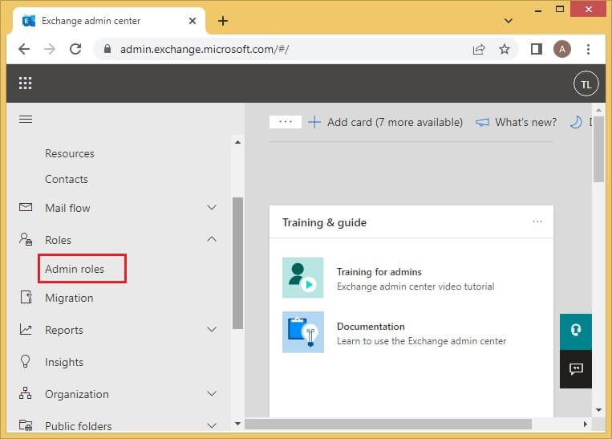Reload the page with refresh icon
The width and height of the screenshot is (612, 439).
pos(75,49)
